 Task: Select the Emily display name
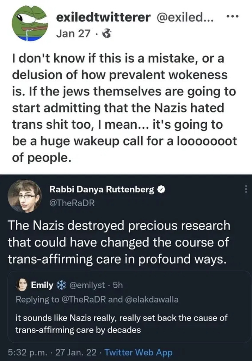tap(42, 284)
